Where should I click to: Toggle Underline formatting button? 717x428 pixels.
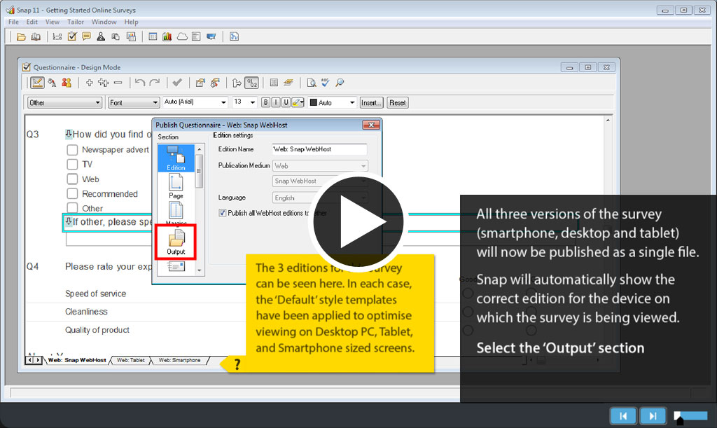pyautogui.click(x=286, y=102)
